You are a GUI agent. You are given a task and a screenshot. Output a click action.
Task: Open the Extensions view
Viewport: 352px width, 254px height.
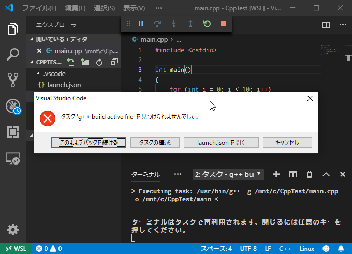pos(13,132)
